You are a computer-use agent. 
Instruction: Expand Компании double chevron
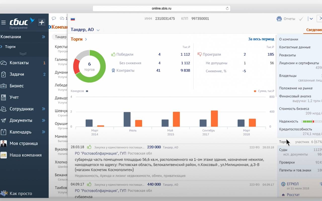[x=44, y=37]
